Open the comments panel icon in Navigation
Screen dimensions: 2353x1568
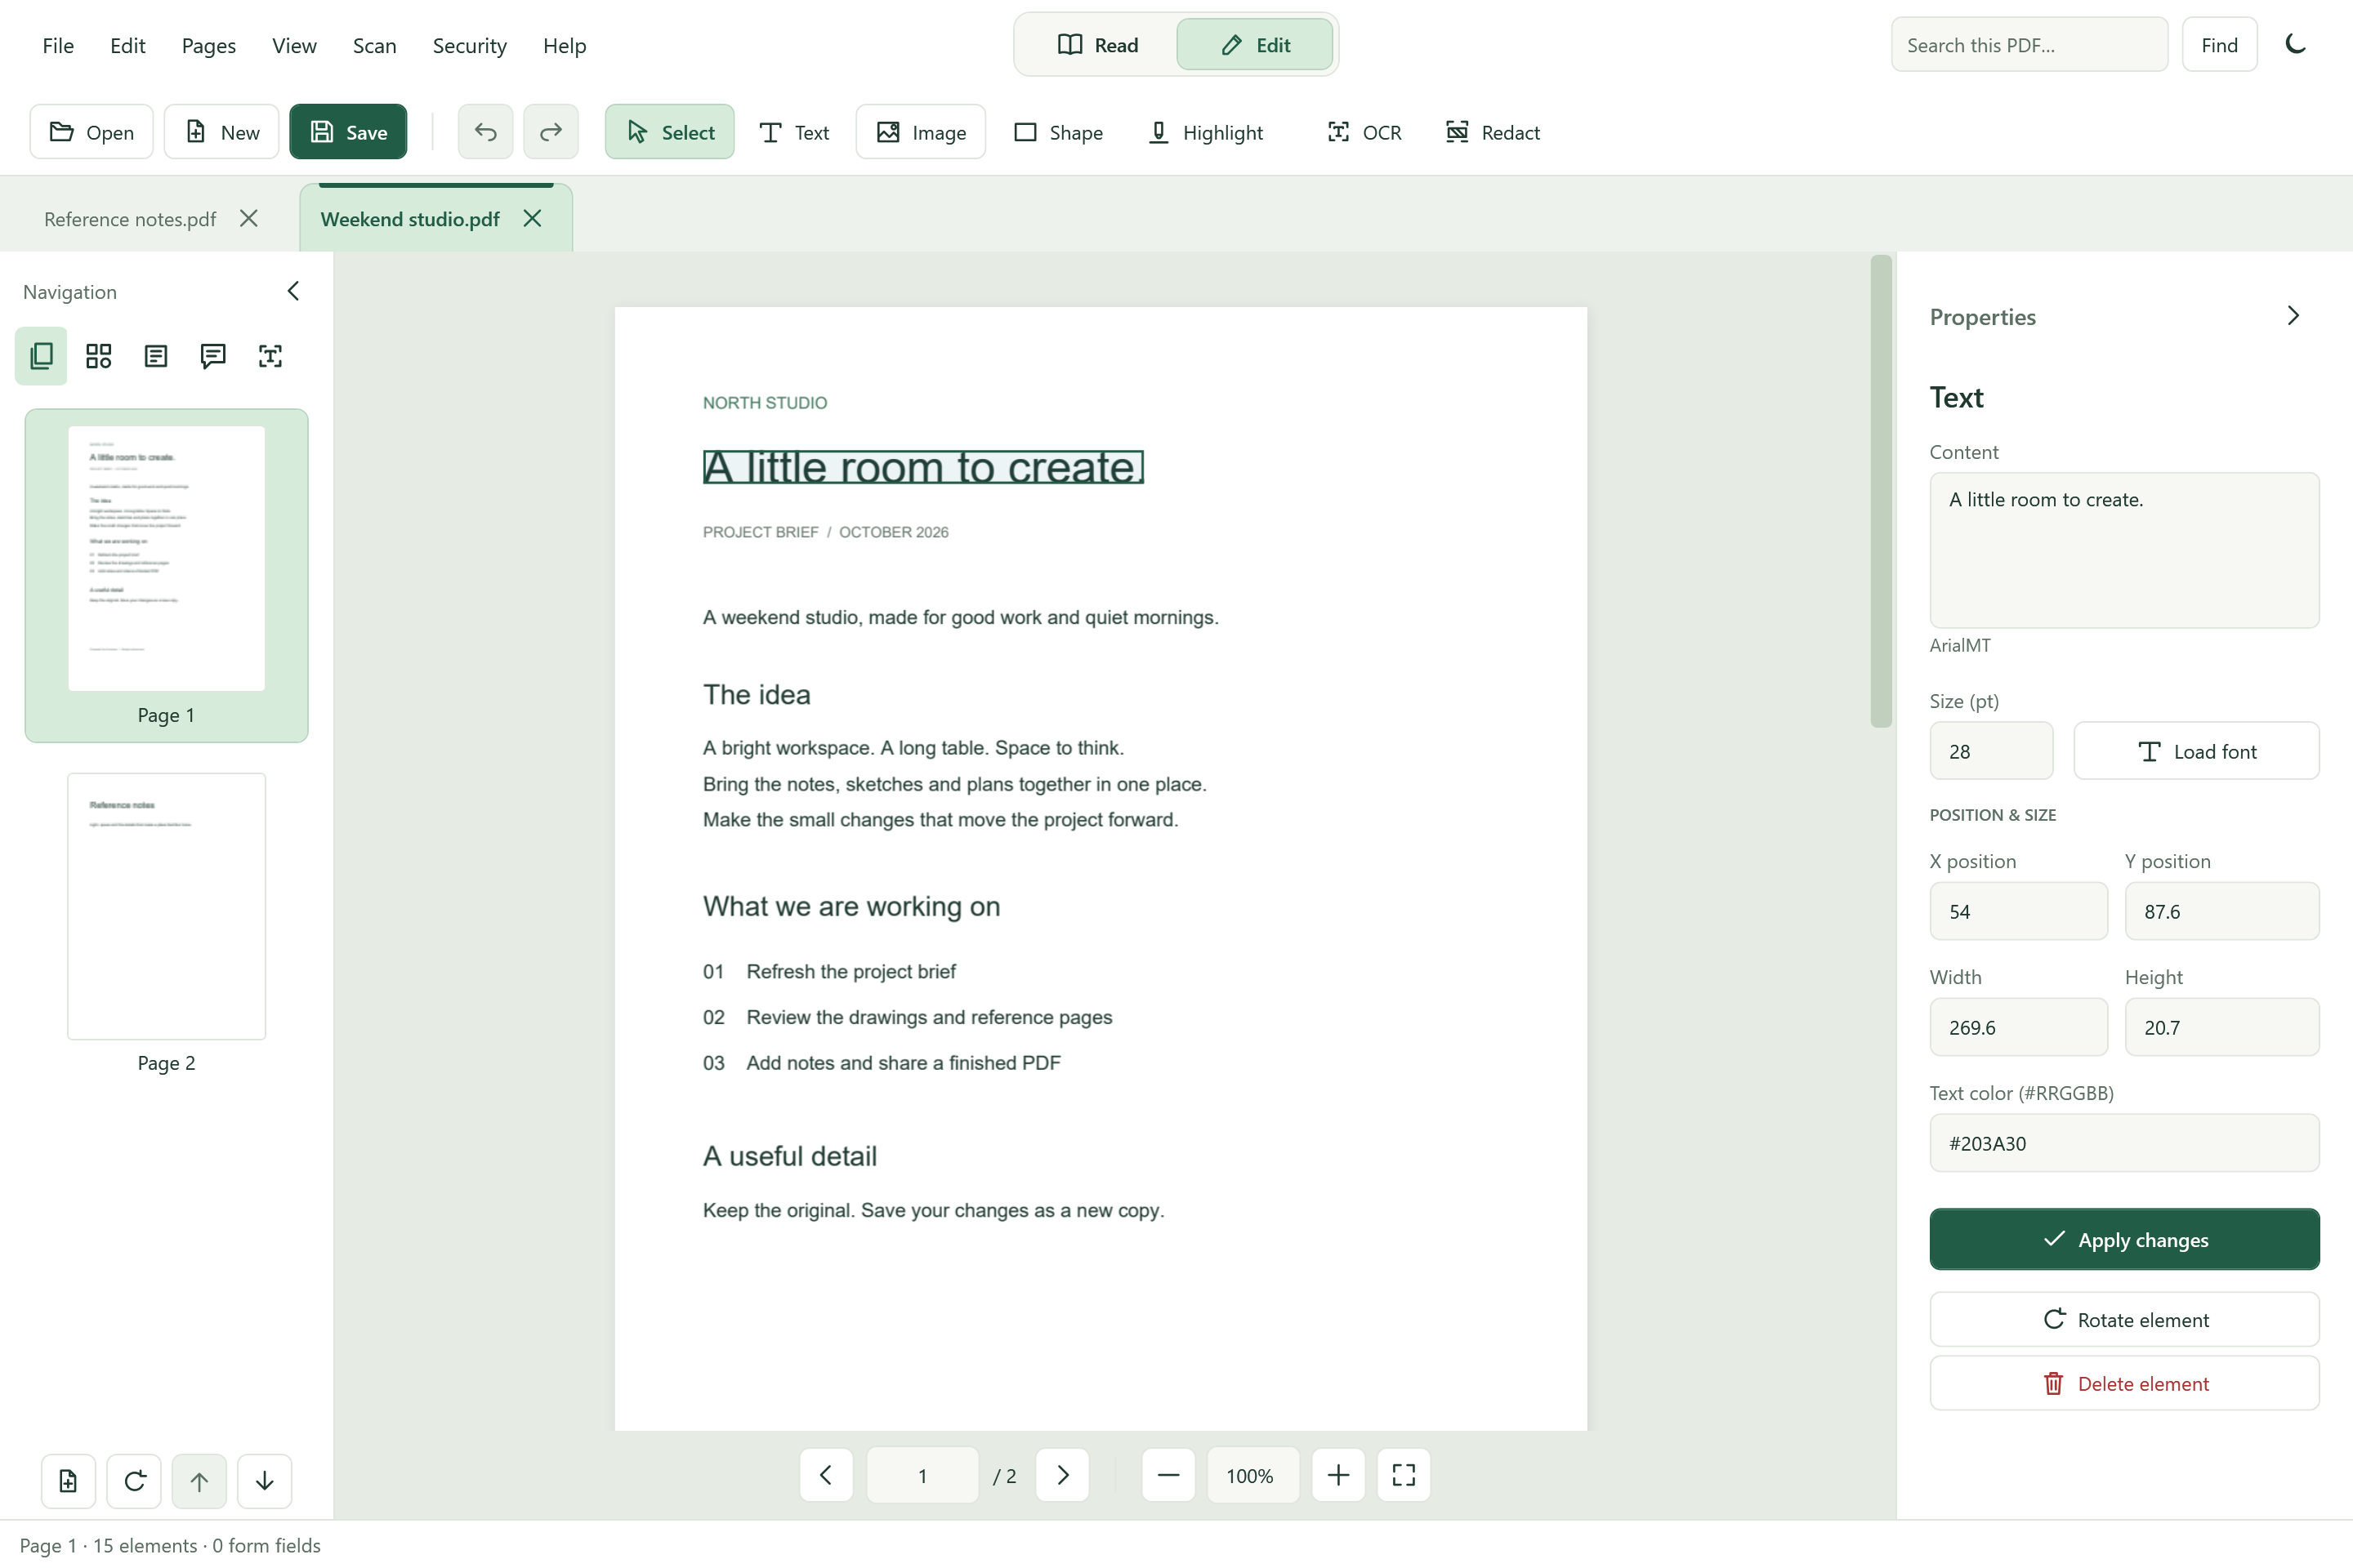tap(213, 356)
